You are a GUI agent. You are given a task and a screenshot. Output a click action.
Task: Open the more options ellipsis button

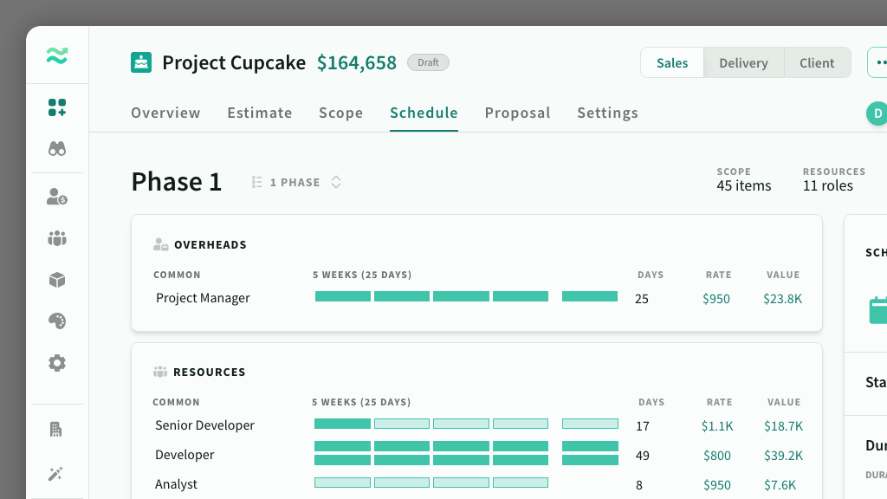click(x=879, y=63)
